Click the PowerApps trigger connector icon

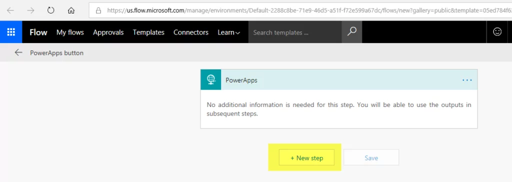[x=211, y=79]
